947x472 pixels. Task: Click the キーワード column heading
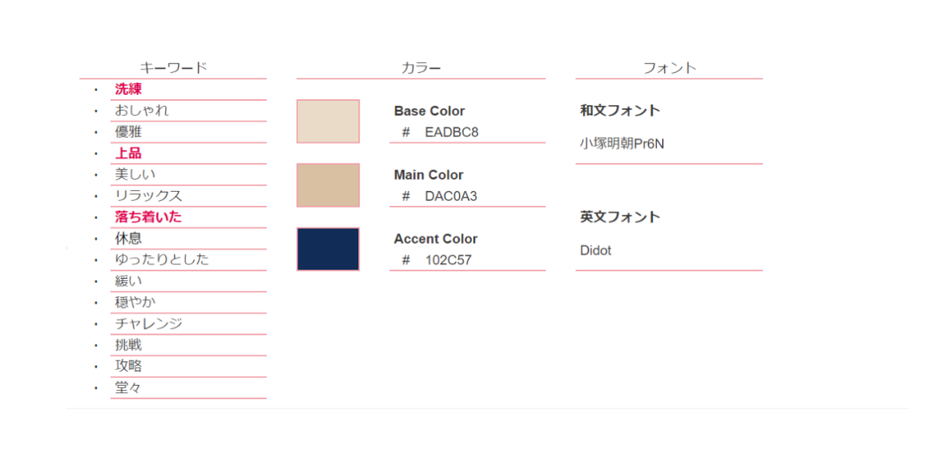173,67
